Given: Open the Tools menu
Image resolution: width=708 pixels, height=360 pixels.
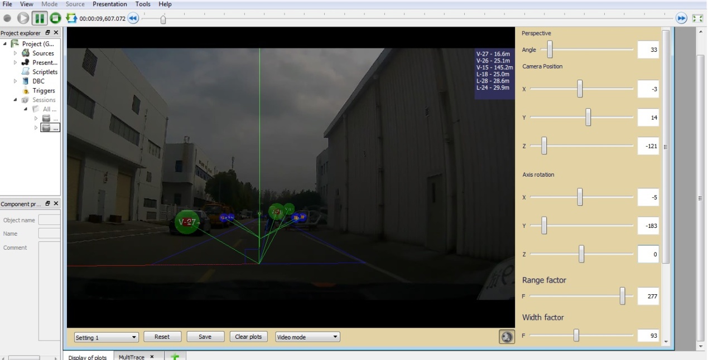Looking at the screenshot, I should point(143,4).
